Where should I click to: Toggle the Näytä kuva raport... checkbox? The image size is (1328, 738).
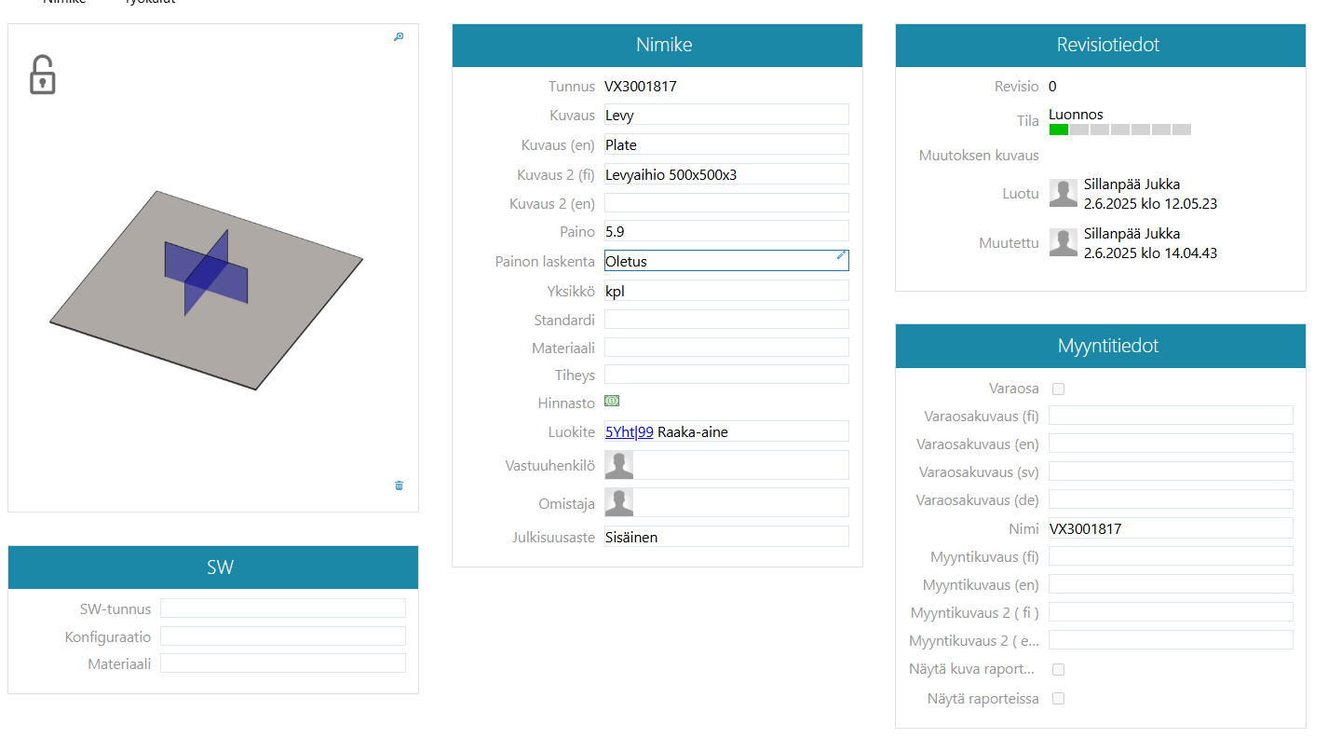[1058, 669]
